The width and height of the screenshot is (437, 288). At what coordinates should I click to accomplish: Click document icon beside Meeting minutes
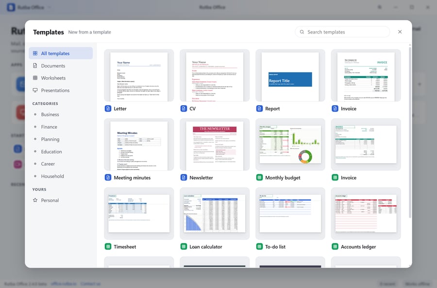pyautogui.click(x=108, y=177)
